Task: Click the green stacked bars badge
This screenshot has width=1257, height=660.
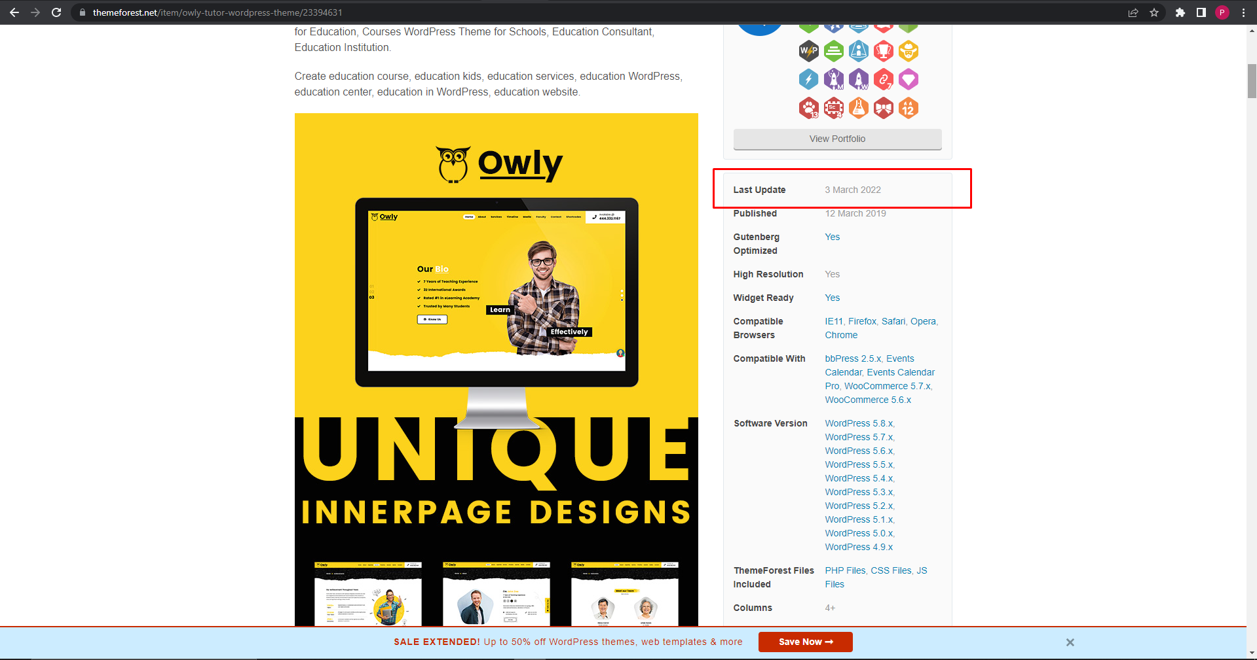Action: (834, 50)
